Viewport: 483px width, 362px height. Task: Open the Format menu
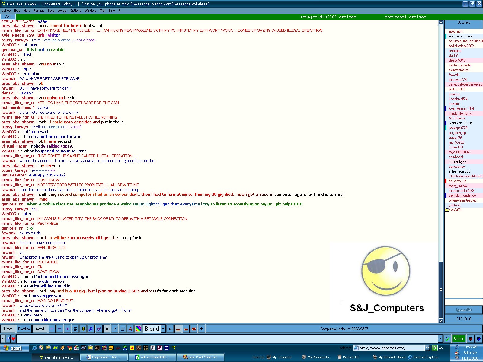coord(39,11)
